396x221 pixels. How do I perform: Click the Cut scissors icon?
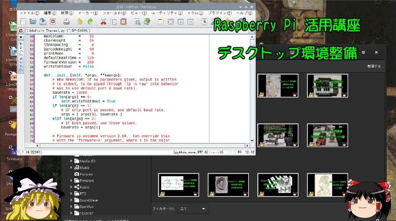click(x=103, y=22)
